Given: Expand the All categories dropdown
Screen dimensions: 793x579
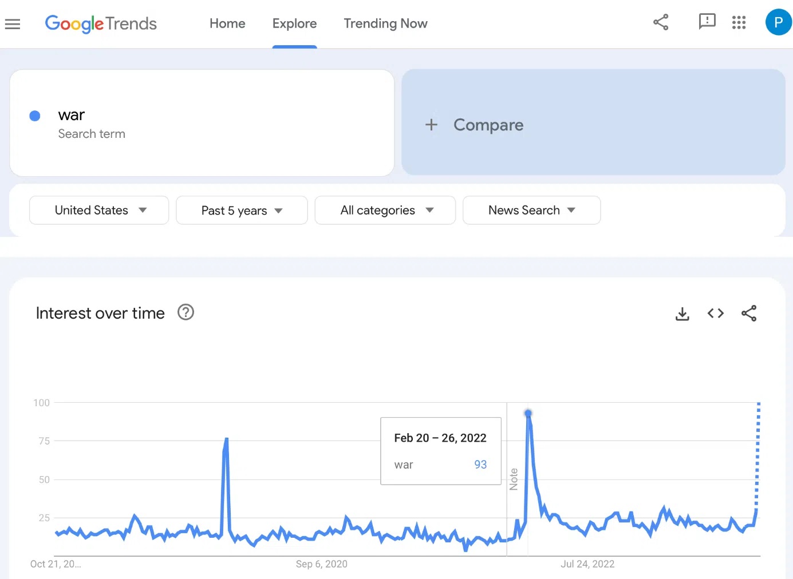Looking at the screenshot, I should [x=385, y=211].
